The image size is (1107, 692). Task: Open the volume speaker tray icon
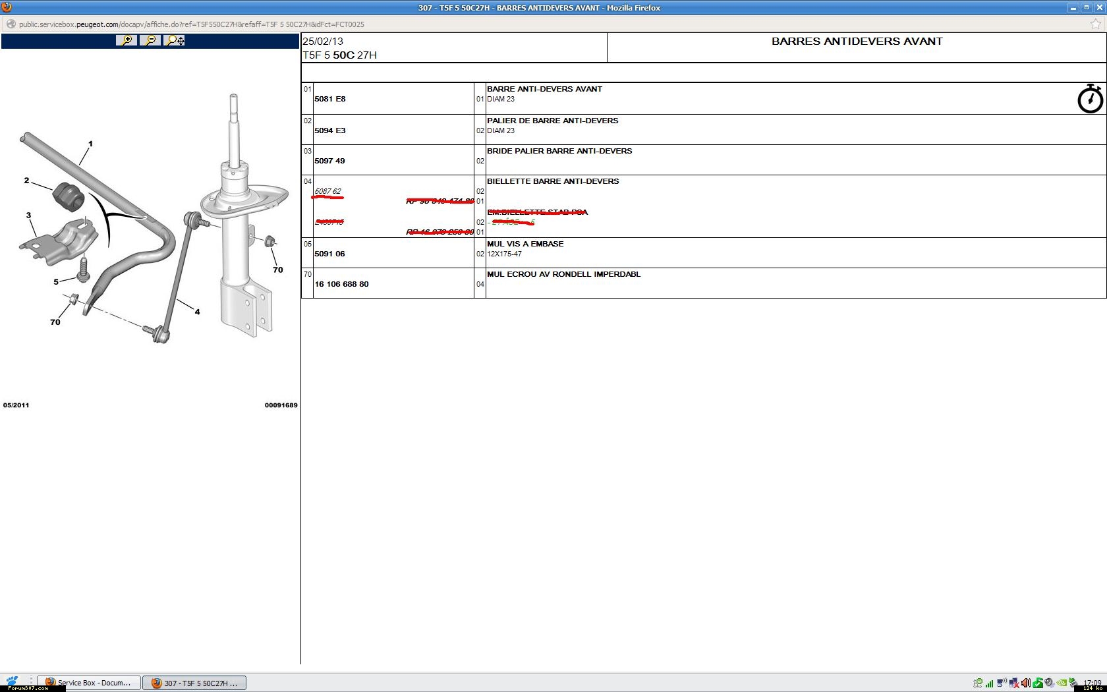1025,683
